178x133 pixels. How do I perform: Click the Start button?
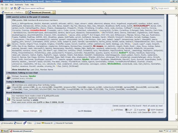[4, 131]
